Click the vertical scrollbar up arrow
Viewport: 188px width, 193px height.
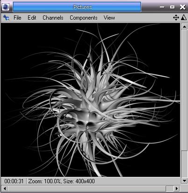(184, 27)
